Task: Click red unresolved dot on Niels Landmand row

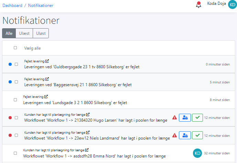Action: pyautogui.click(x=10, y=135)
